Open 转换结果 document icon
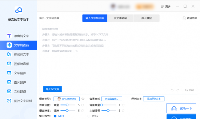 point(184,18)
